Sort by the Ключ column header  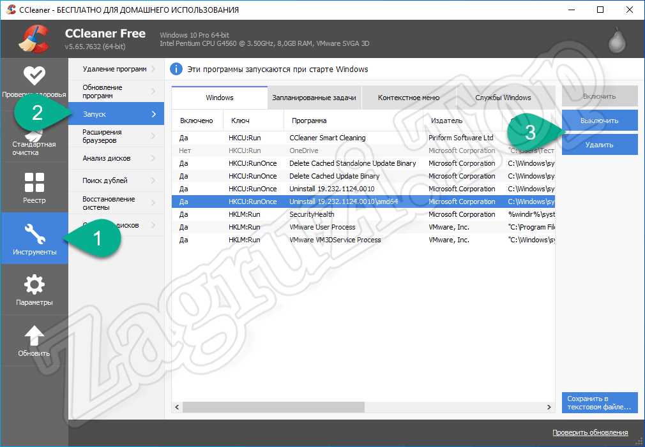pyautogui.click(x=254, y=121)
